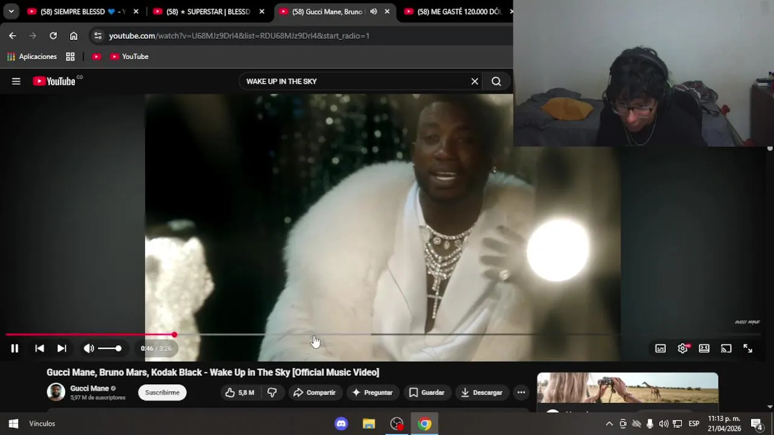This screenshot has height=435, width=774.
Task: Clear the search box with X
Action: [475, 82]
